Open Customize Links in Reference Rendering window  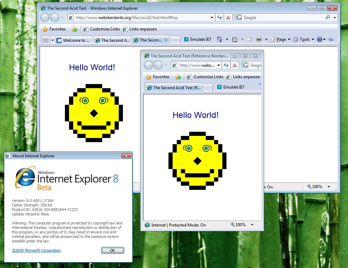point(205,77)
